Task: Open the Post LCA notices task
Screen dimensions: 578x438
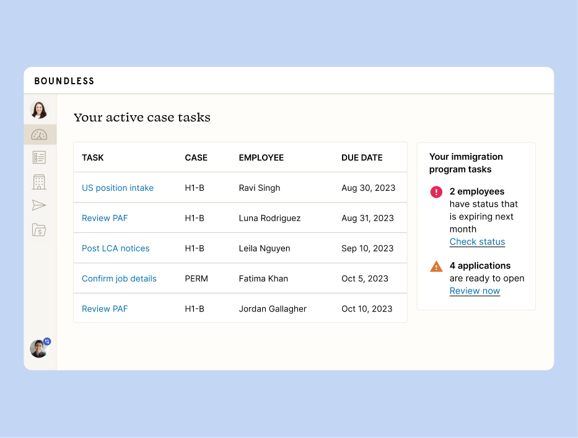Action: click(115, 248)
